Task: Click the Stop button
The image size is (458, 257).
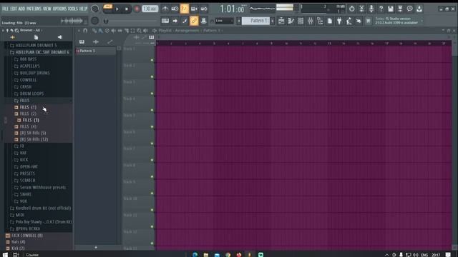Action: 127,9
